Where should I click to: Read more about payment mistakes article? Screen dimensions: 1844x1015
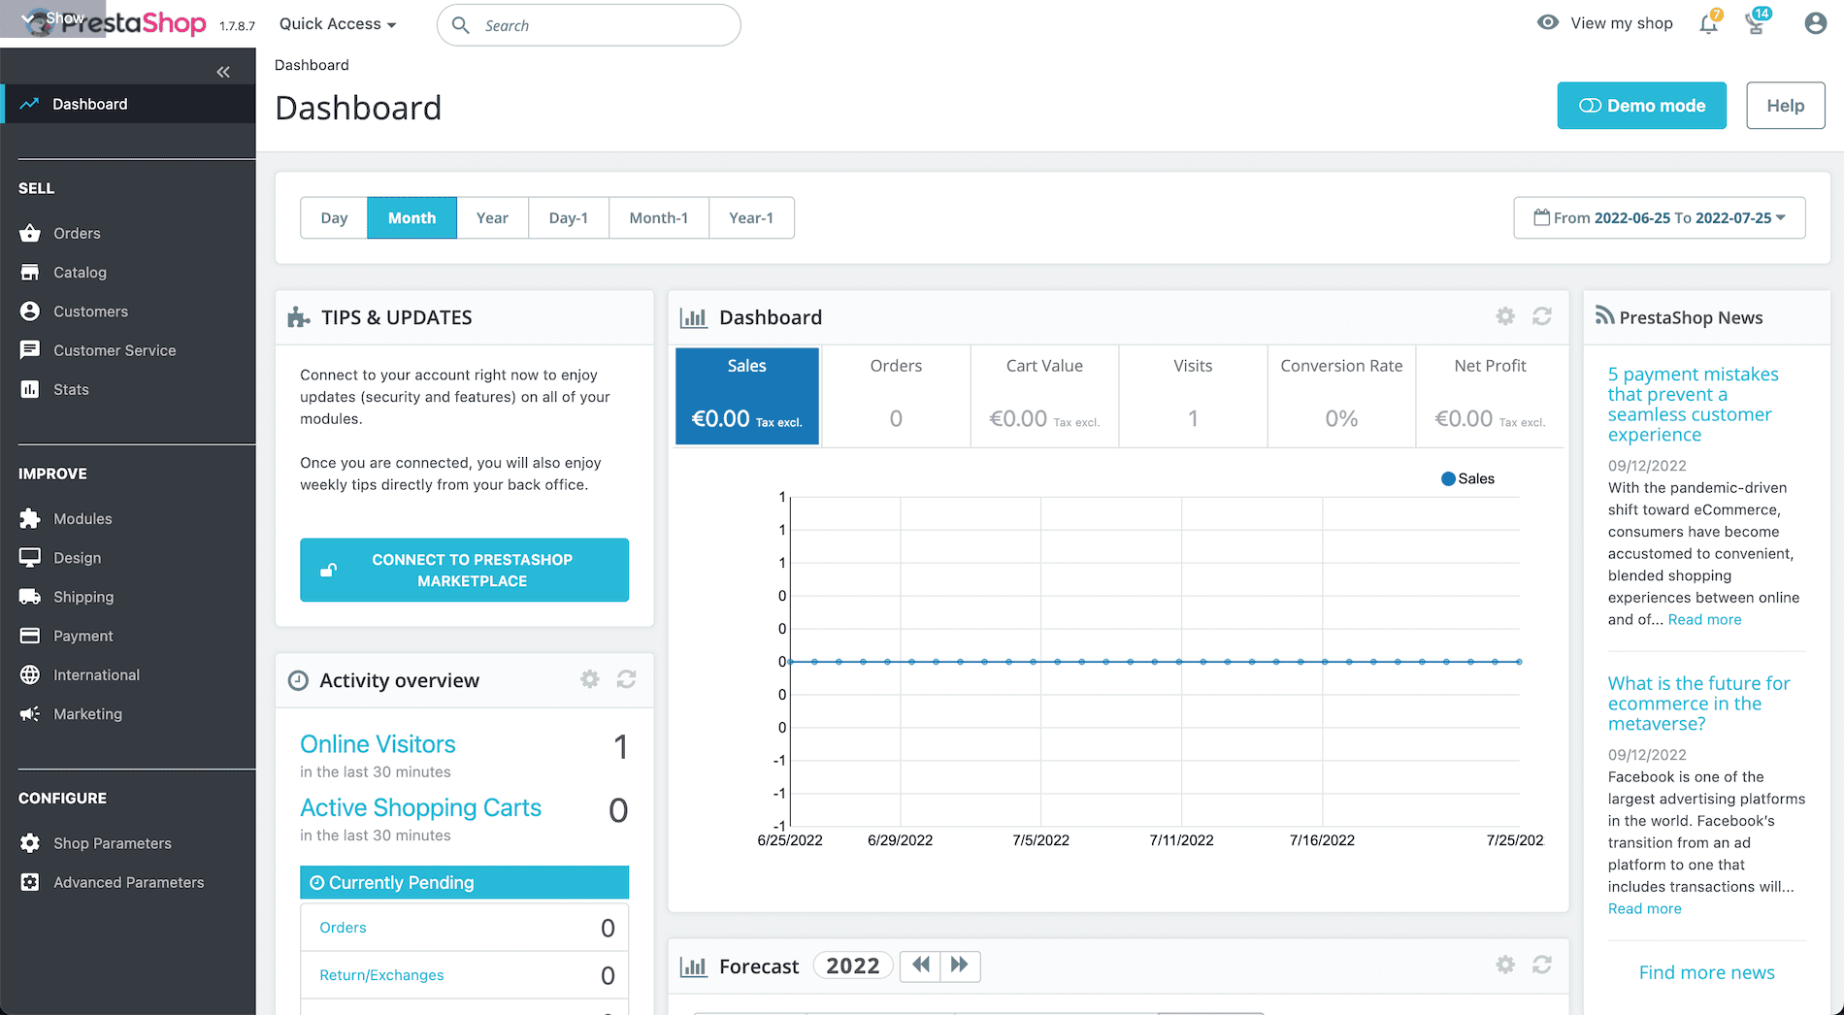(x=1704, y=619)
